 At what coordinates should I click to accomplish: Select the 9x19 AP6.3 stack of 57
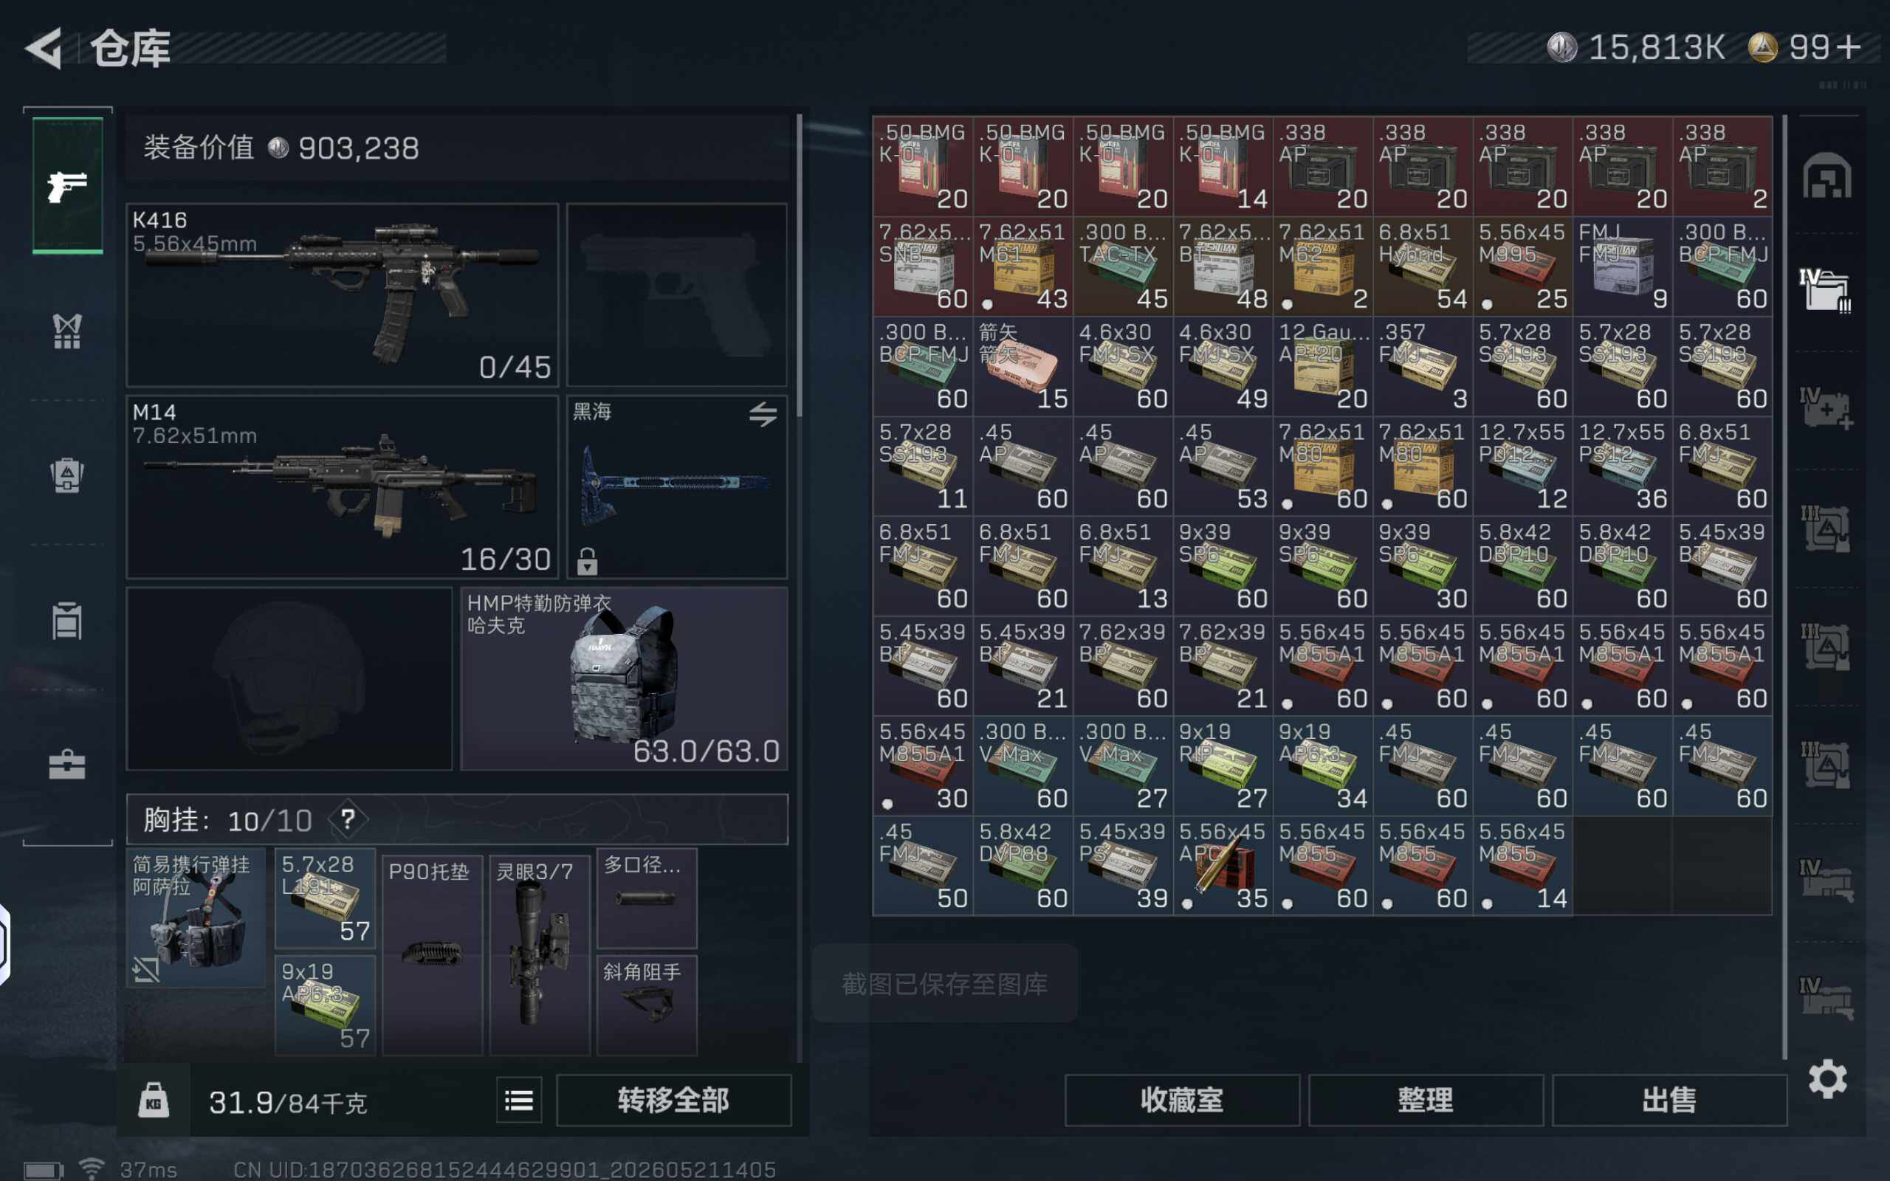[326, 1005]
